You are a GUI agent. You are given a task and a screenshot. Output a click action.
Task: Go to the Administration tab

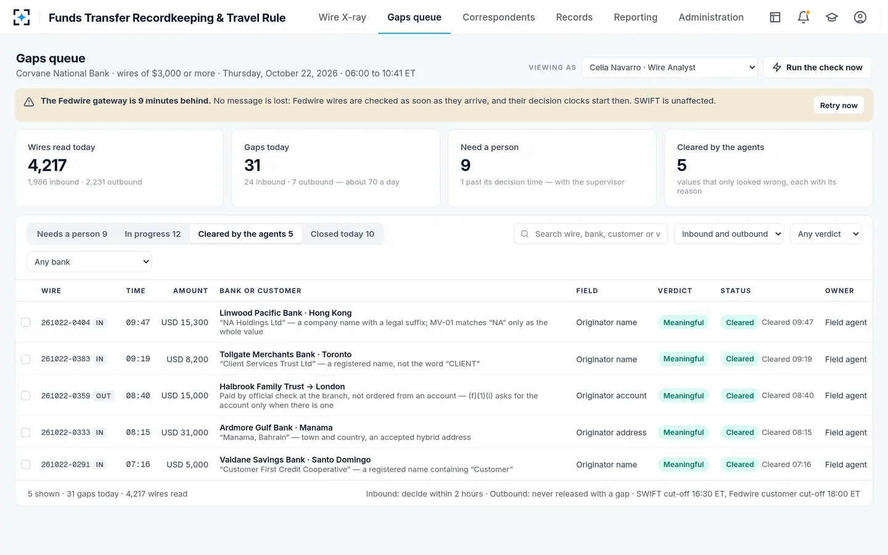[x=711, y=17]
